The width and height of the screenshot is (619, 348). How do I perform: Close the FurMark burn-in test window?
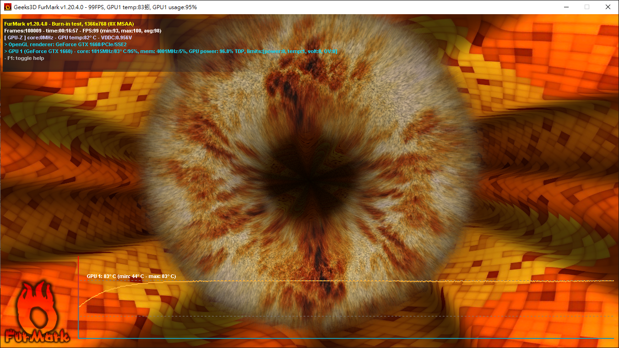(x=608, y=7)
